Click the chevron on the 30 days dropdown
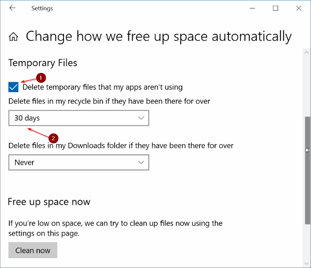This screenshot has height=268, width=311. pyautogui.click(x=141, y=118)
